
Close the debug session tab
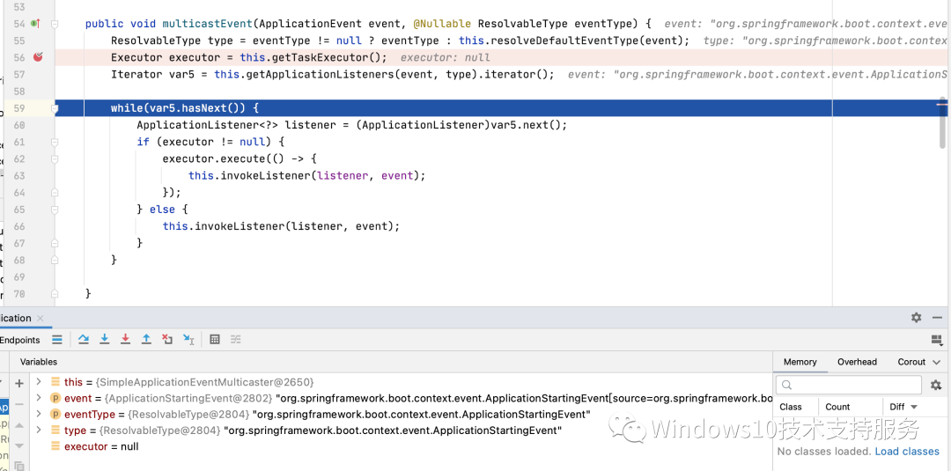point(40,318)
